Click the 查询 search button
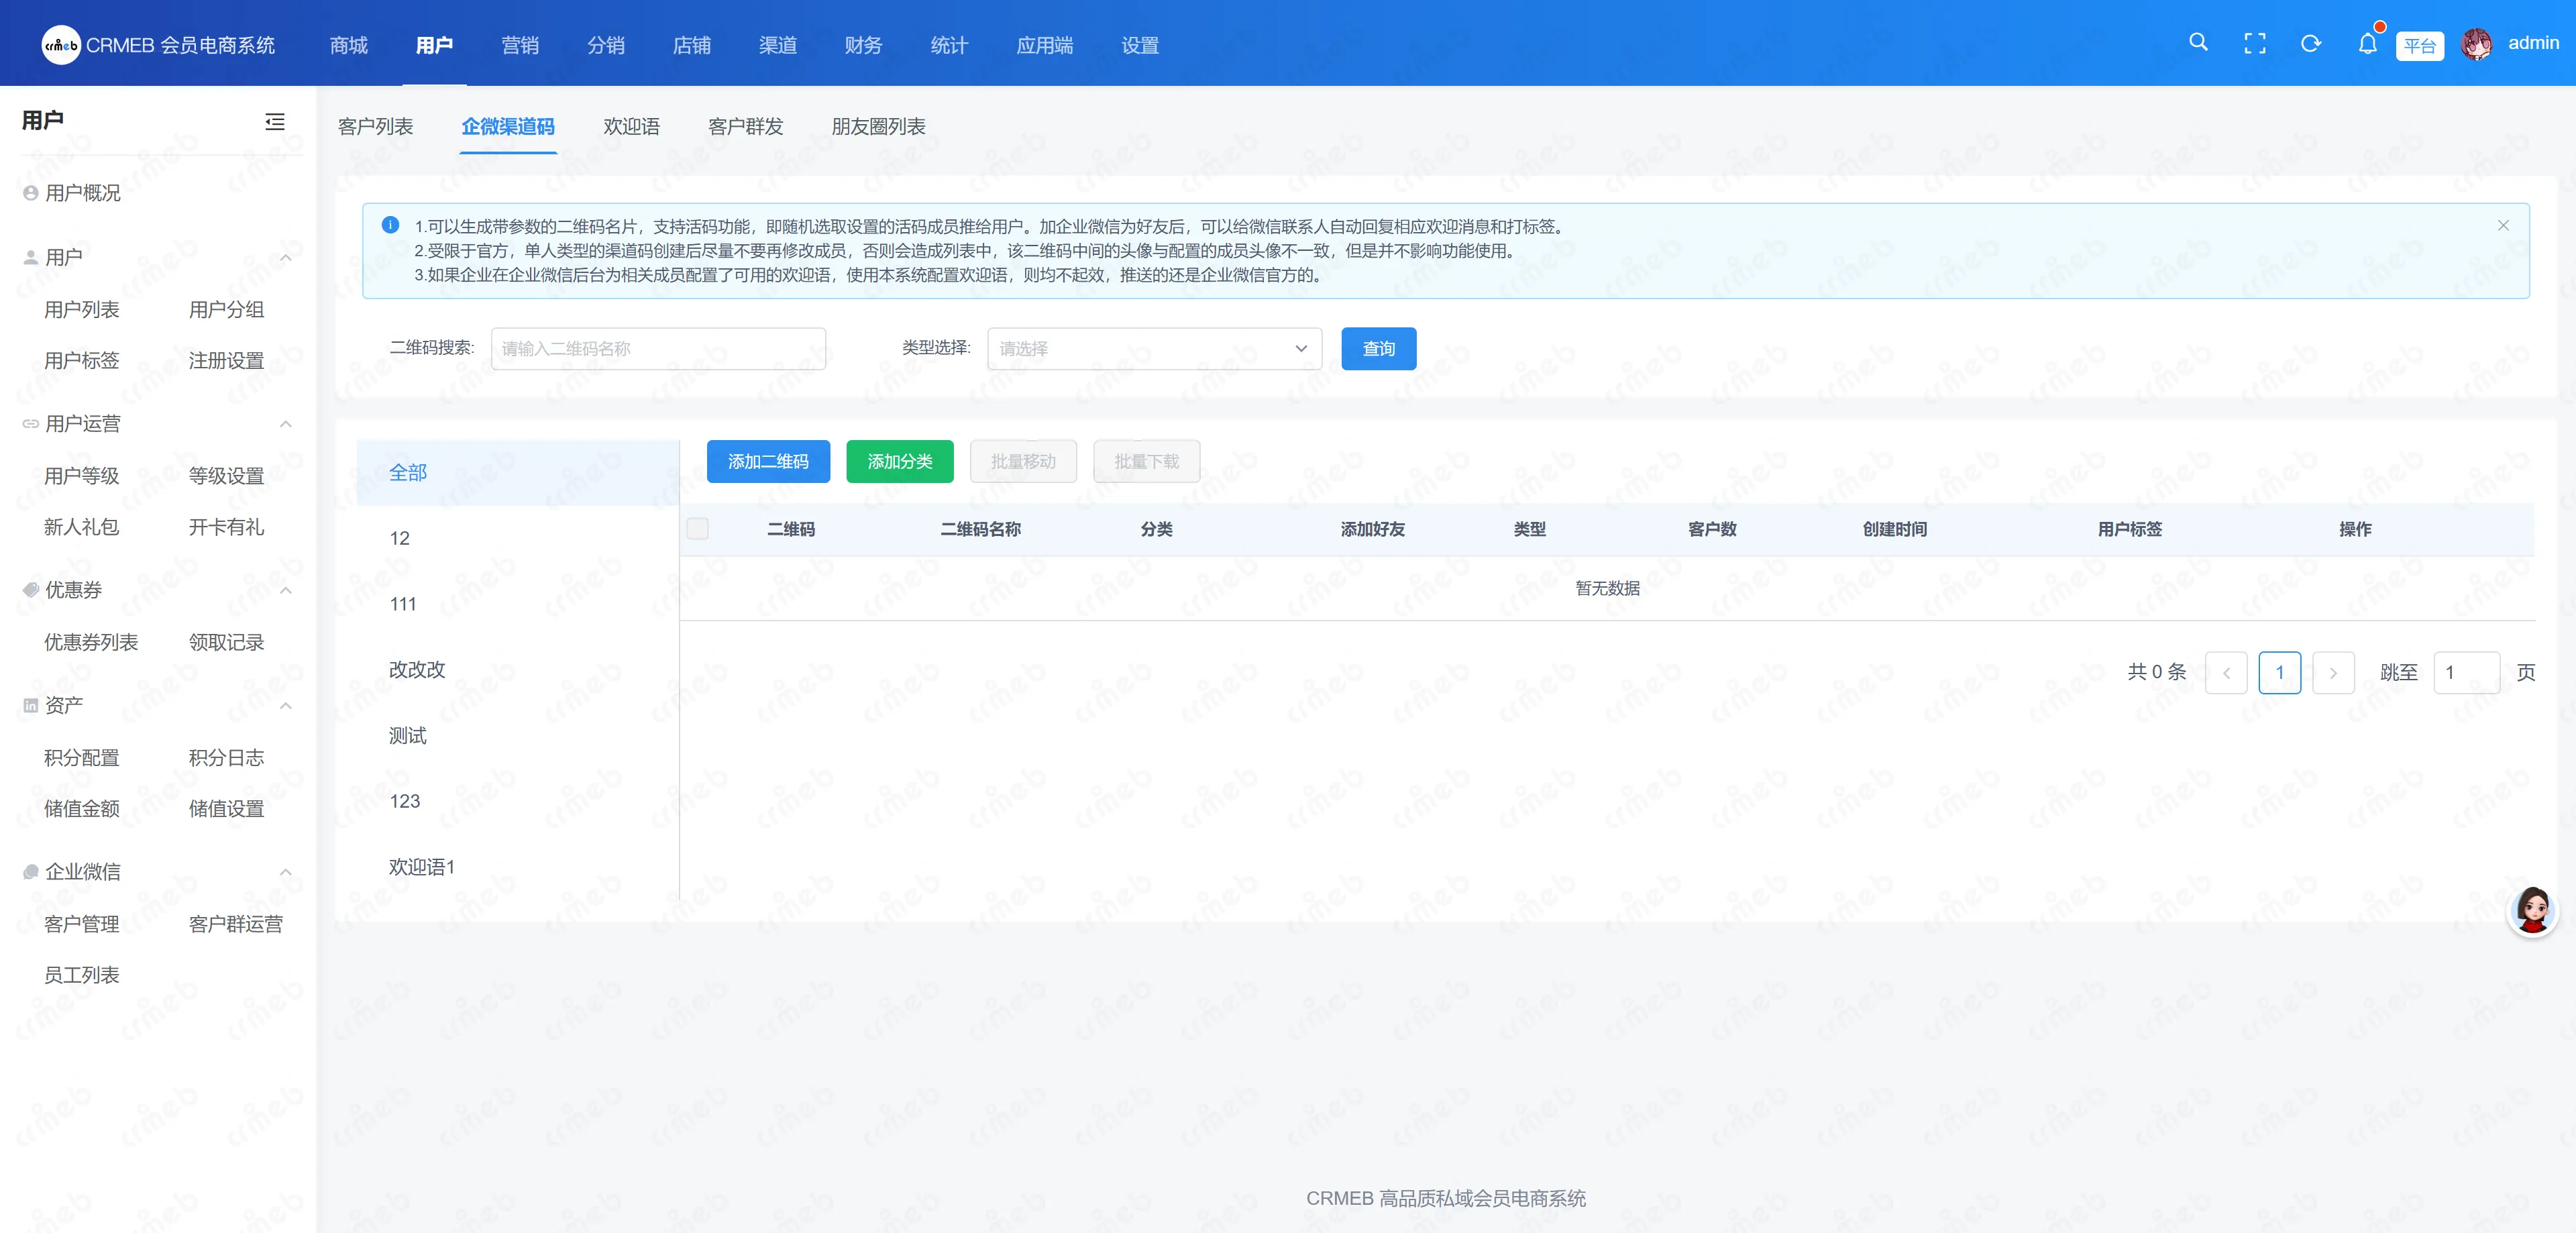The image size is (2576, 1233). click(1379, 349)
